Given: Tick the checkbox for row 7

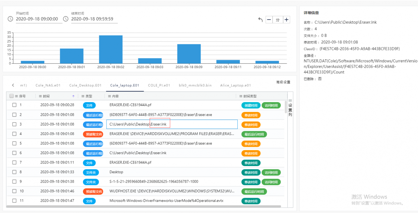Looking at the screenshot, I should pos(14,162).
